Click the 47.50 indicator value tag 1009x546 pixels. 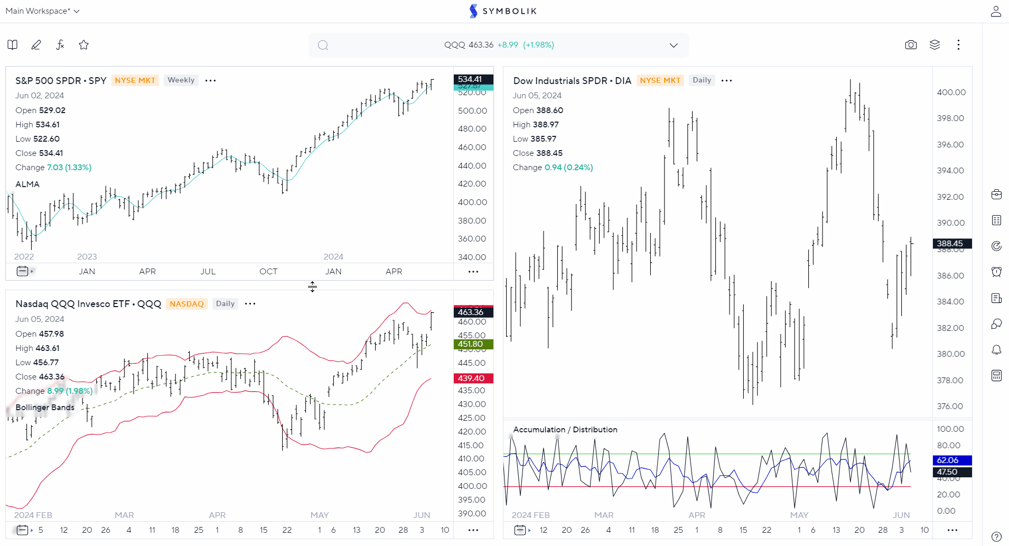(x=952, y=472)
